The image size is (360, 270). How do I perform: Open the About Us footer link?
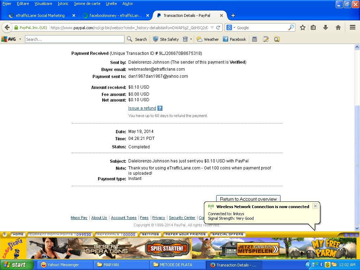pos(99,218)
